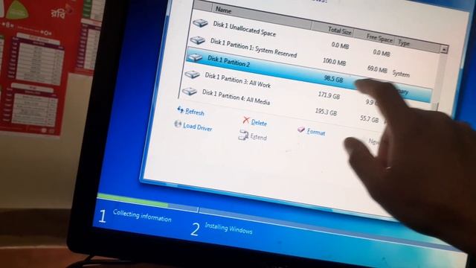This screenshot has width=476, height=268.
Task: Click the Installing Windows step label
Action: (228, 229)
